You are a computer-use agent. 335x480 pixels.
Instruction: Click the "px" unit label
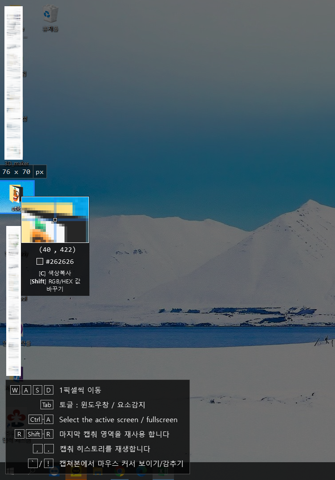click(x=40, y=172)
